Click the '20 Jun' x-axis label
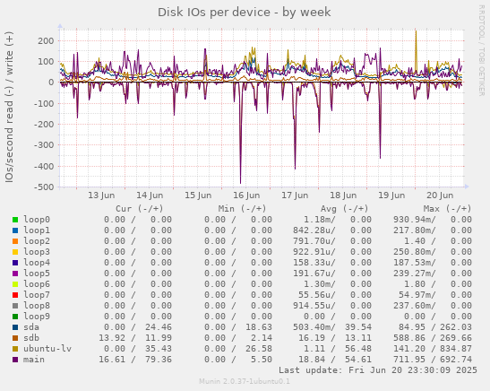490x391 pixels. tap(440, 195)
